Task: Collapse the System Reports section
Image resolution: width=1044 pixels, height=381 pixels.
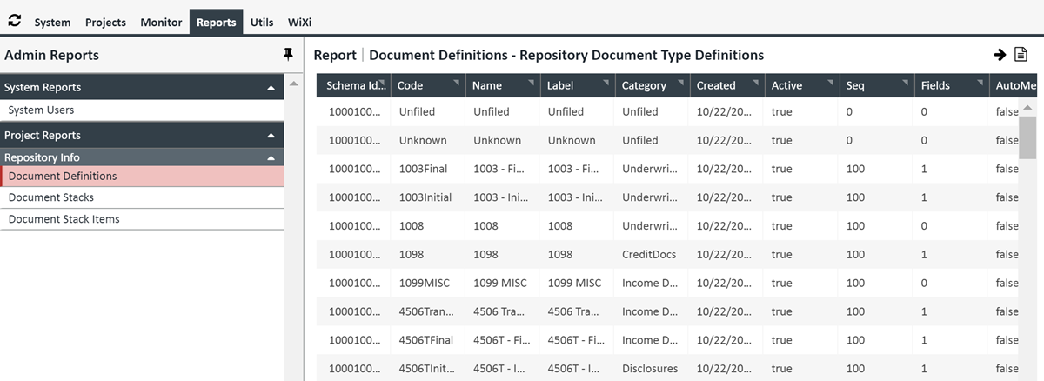Action: pos(271,88)
